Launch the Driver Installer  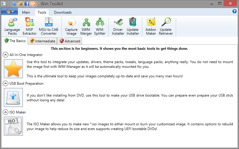[118, 27]
